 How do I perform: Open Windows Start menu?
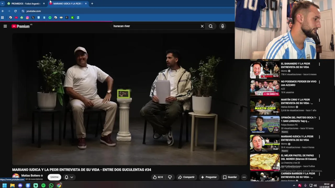coord(4,185)
